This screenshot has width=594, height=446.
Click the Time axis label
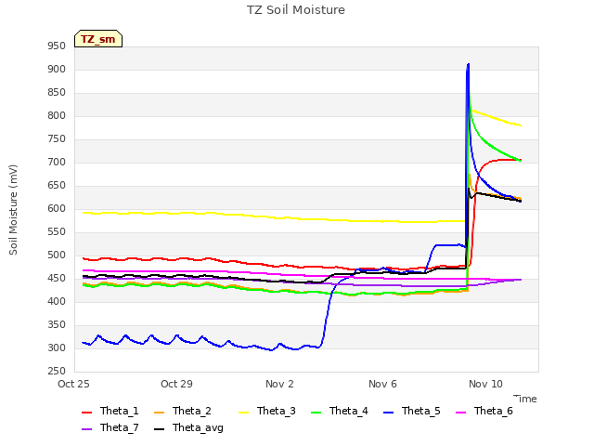click(525, 399)
